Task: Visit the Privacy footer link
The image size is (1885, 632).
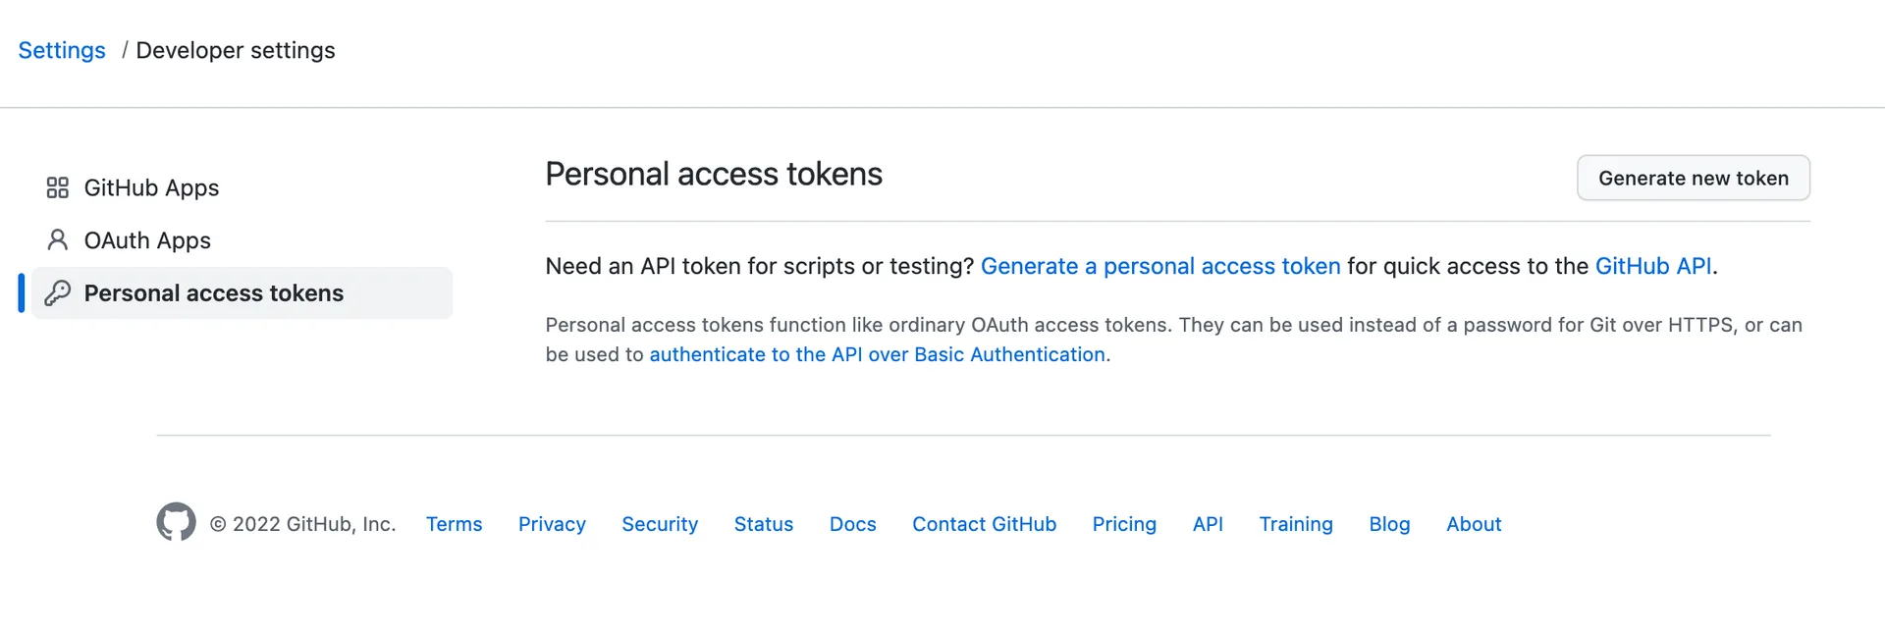Action: tap(552, 524)
